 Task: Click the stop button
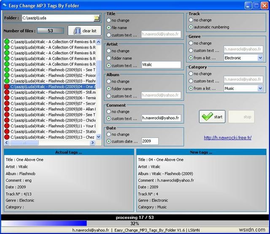click(241, 117)
